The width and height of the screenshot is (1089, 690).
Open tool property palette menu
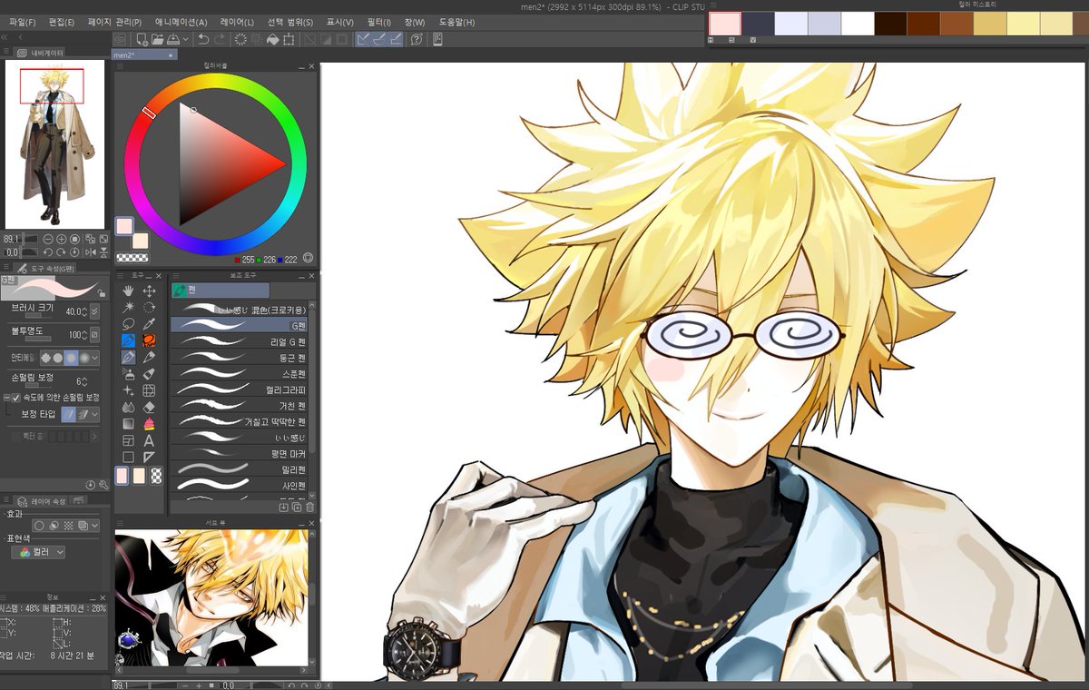6,269
